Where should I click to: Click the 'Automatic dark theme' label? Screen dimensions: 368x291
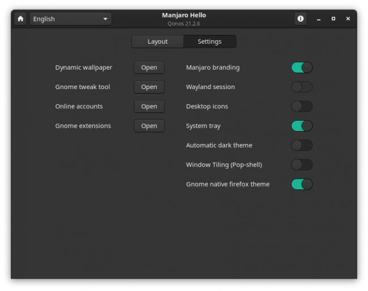[x=219, y=145]
